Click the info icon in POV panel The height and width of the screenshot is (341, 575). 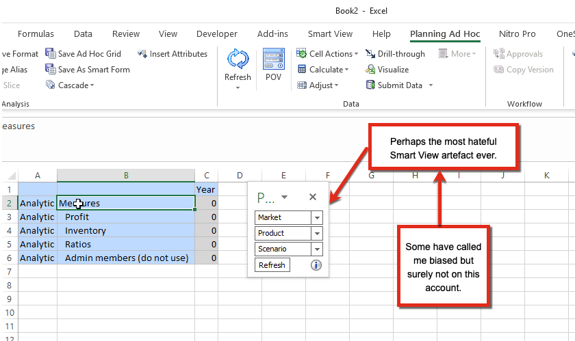316,265
